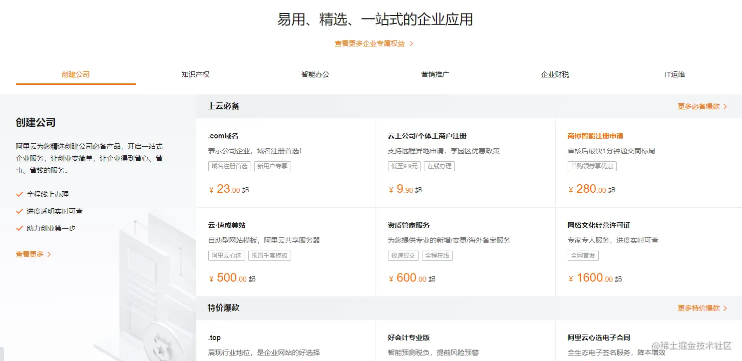Image resolution: width=742 pixels, height=361 pixels.
Task: Click the ¥600.00 起 price
Action: pos(412,278)
